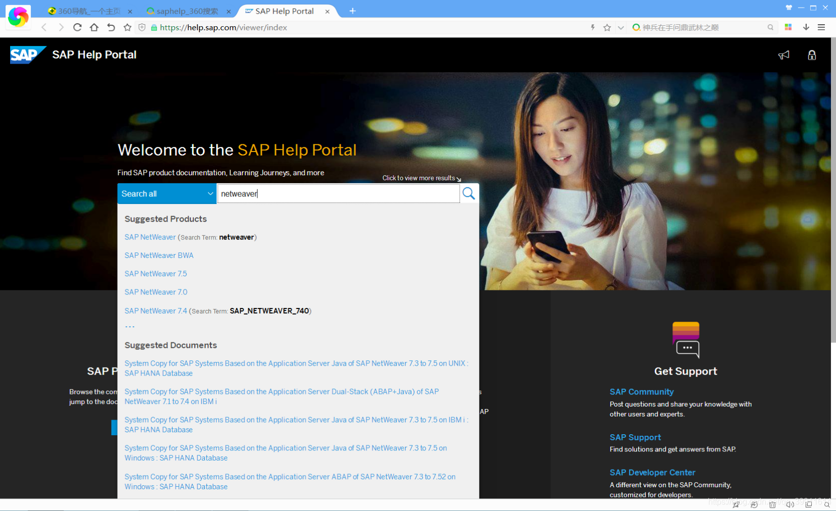Screen dimensions: 836x511
Task: Click the zoom magnifier in status bar
Action: (x=827, y=504)
